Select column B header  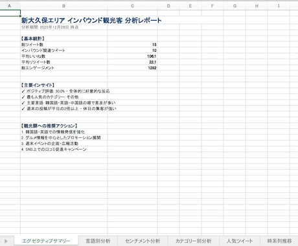64,6
